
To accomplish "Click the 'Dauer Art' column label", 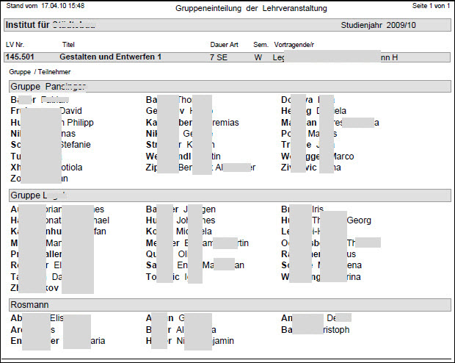I will (224, 45).
